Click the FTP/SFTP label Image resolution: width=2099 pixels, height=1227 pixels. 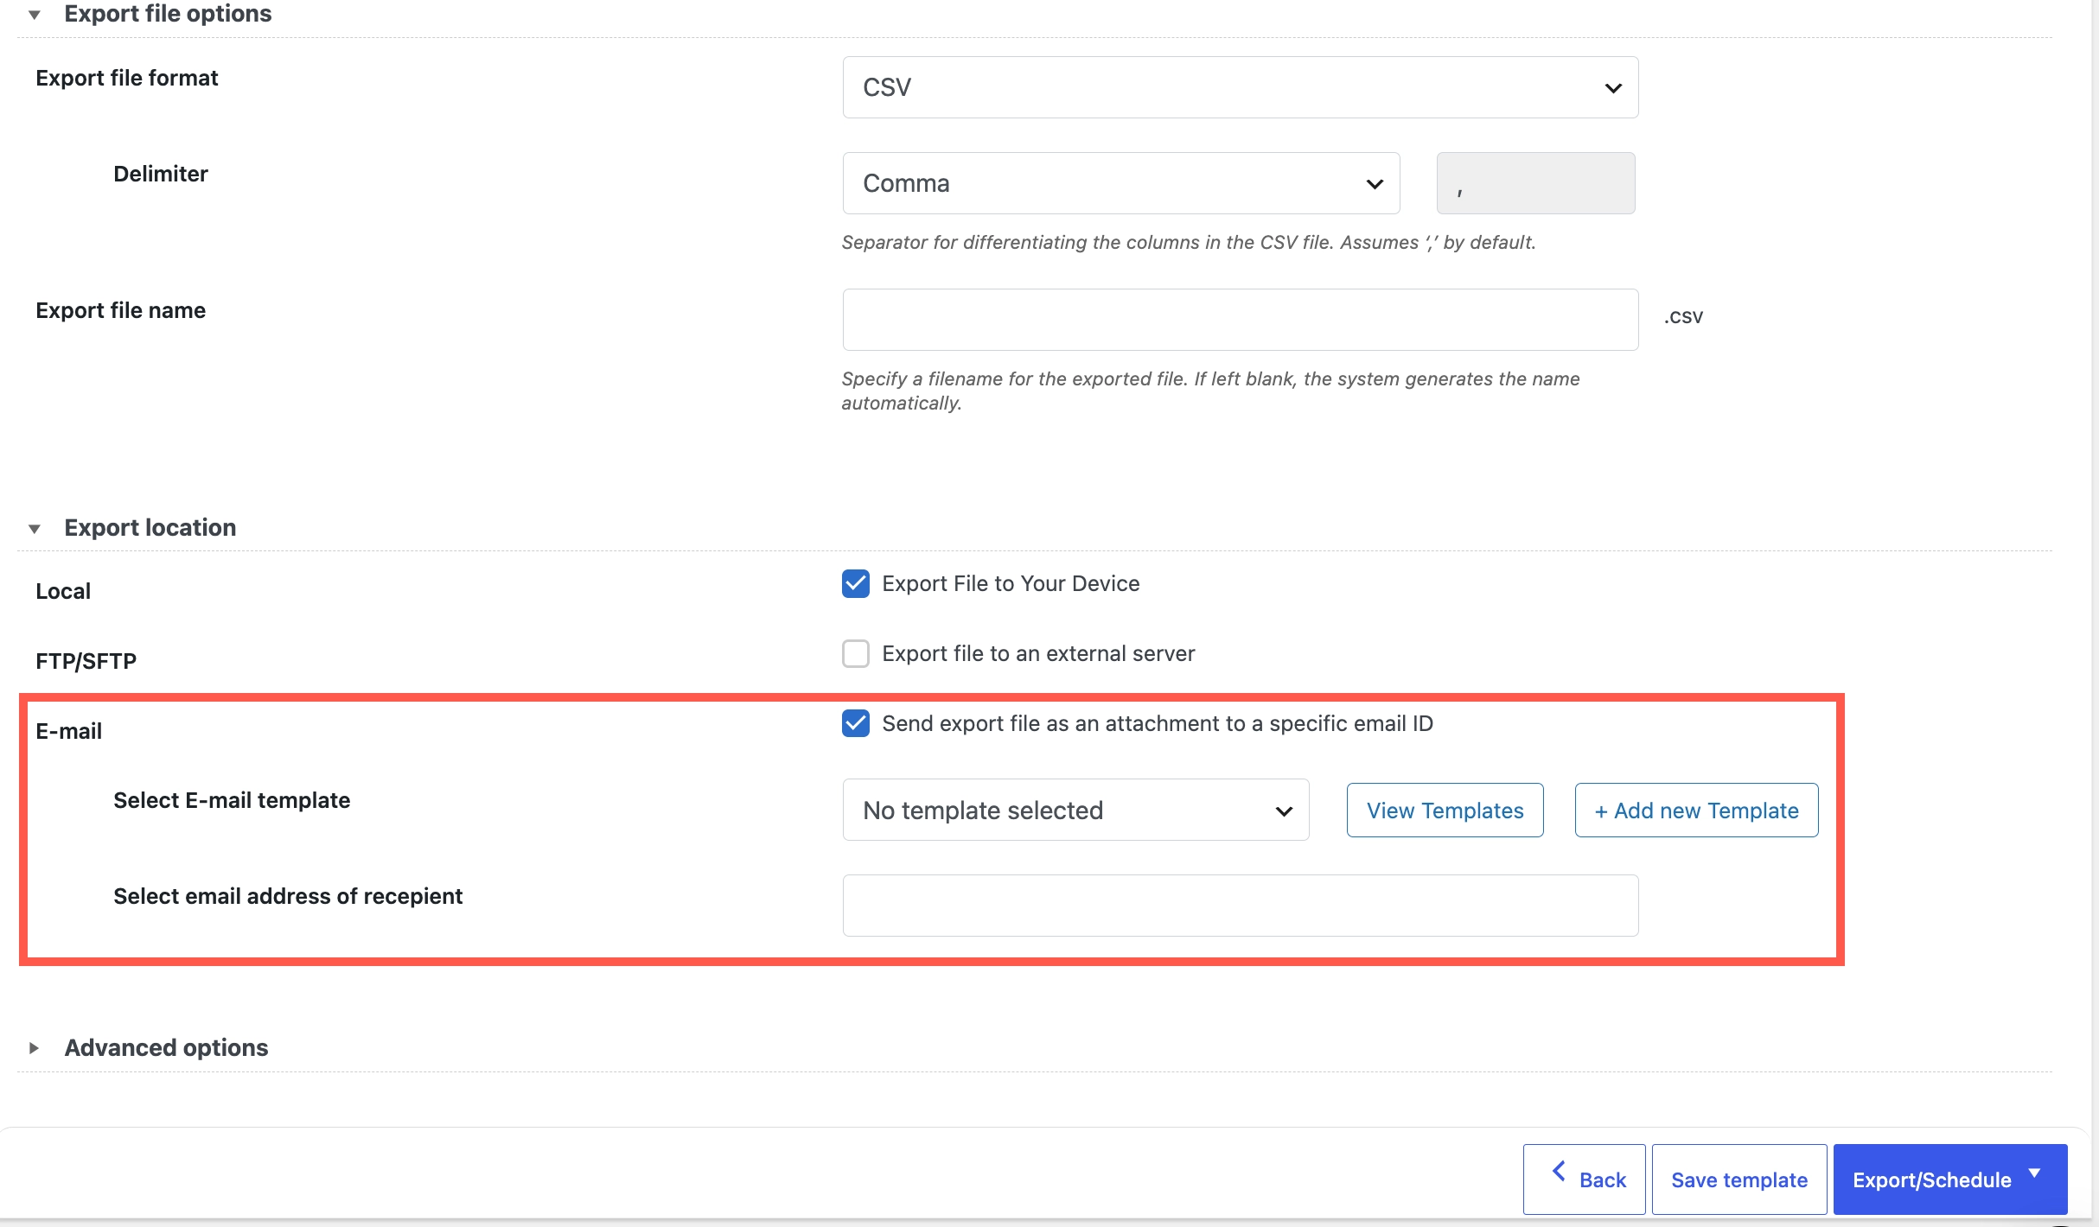[x=86, y=661]
